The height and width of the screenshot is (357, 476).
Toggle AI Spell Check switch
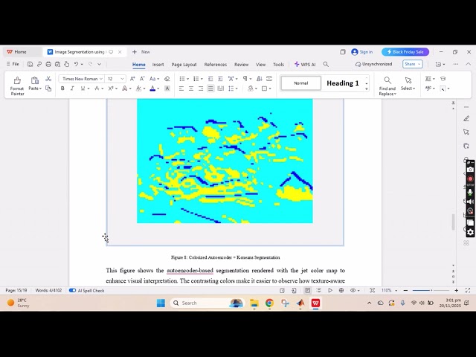[x=72, y=291]
